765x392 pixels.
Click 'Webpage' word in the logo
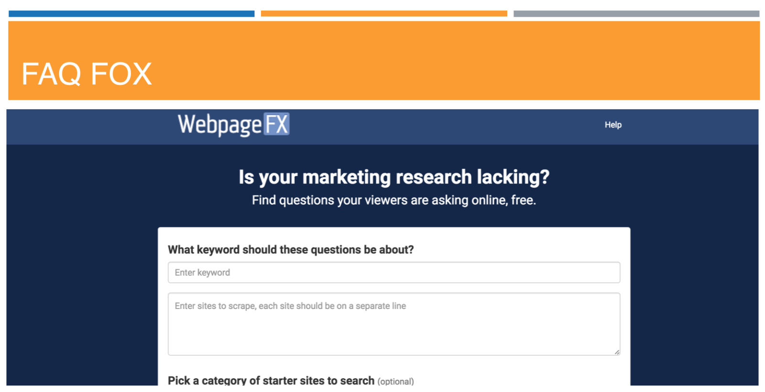(220, 125)
